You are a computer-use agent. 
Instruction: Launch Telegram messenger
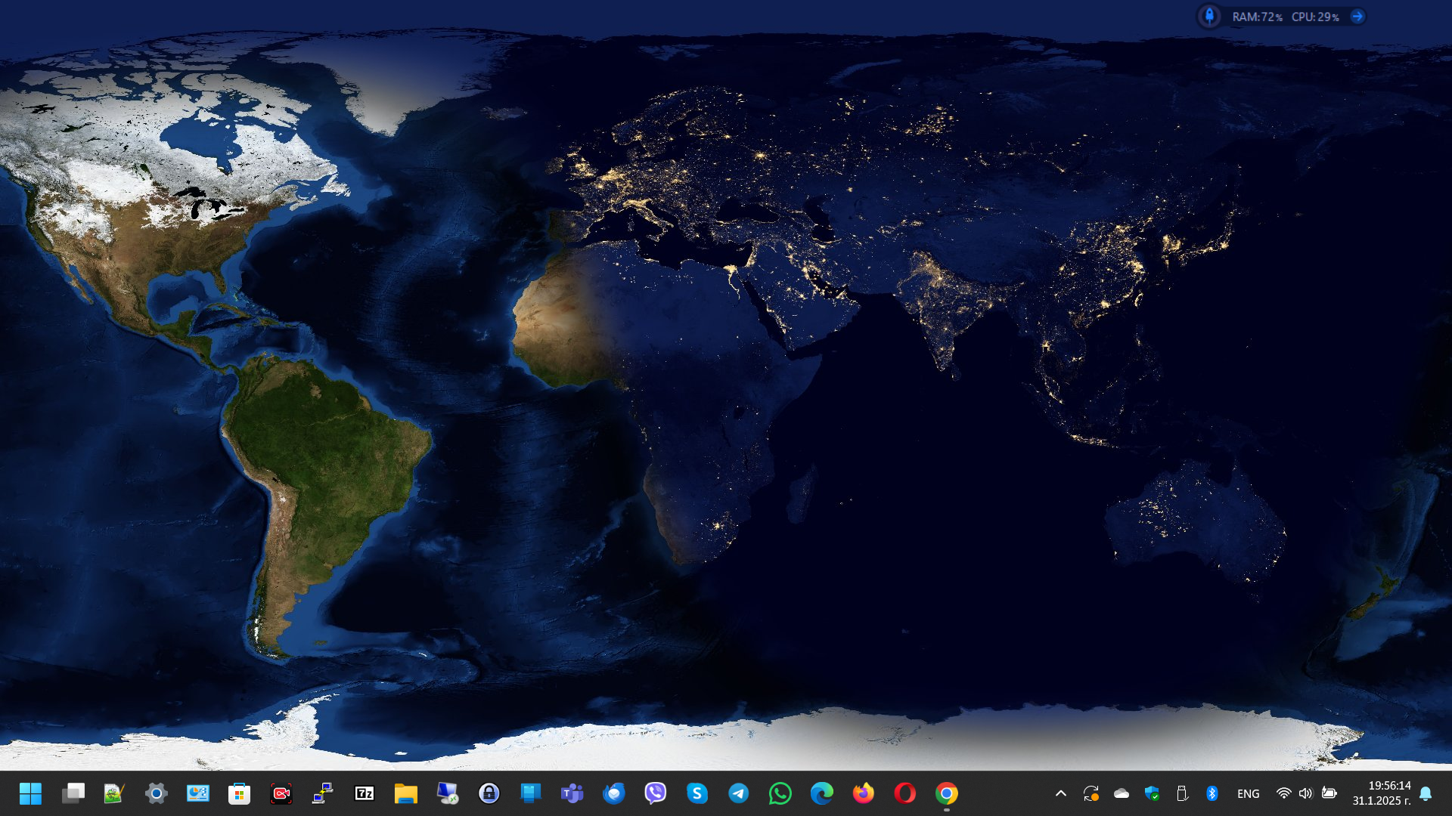[739, 793]
